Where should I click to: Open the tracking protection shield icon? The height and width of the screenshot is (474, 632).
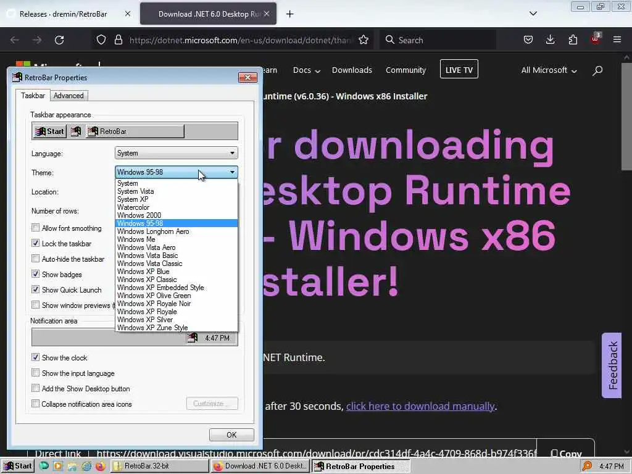tap(101, 40)
